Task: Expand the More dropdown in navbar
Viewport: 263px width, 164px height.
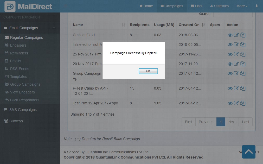Action: tap(242, 6)
